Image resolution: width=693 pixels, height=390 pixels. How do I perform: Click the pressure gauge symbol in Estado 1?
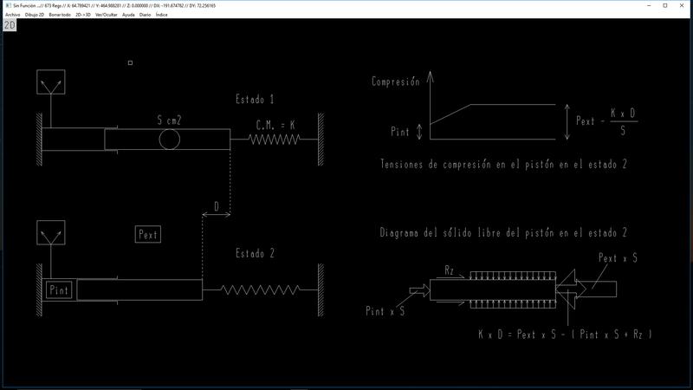point(50,82)
